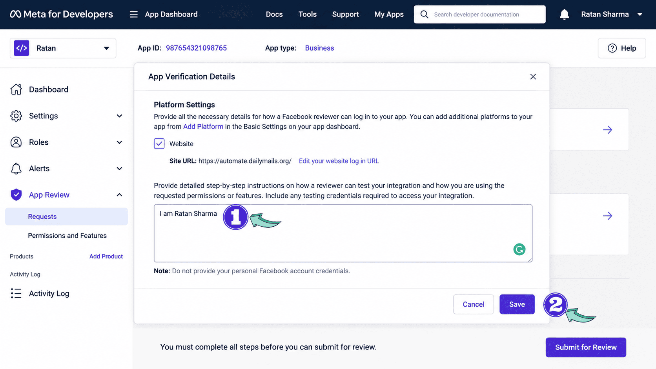Click the Roles person icon
This screenshot has width=656, height=369.
tap(16, 142)
